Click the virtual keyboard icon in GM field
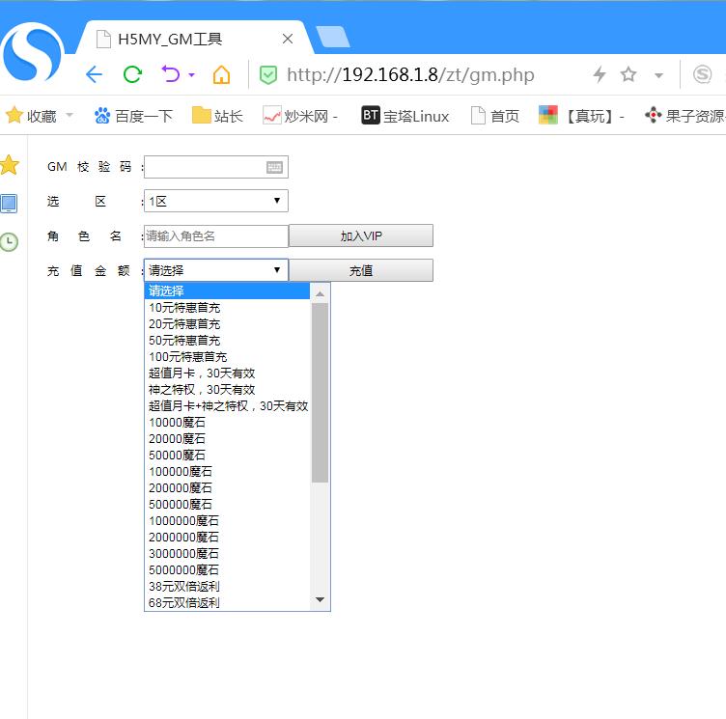 [x=275, y=167]
